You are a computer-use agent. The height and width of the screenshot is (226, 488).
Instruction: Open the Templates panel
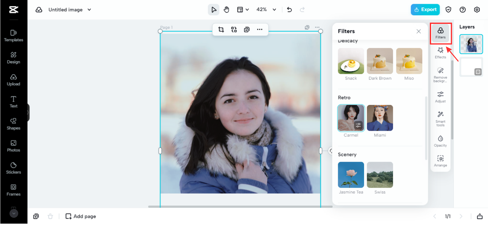(14, 36)
